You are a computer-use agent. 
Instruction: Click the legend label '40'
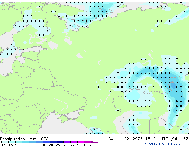pyautogui.click(x=78, y=145)
